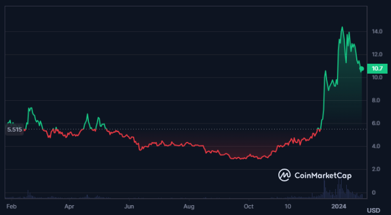Click the Oct label on time axis
The width and height of the screenshot is (391, 215).
pyautogui.click(x=249, y=206)
